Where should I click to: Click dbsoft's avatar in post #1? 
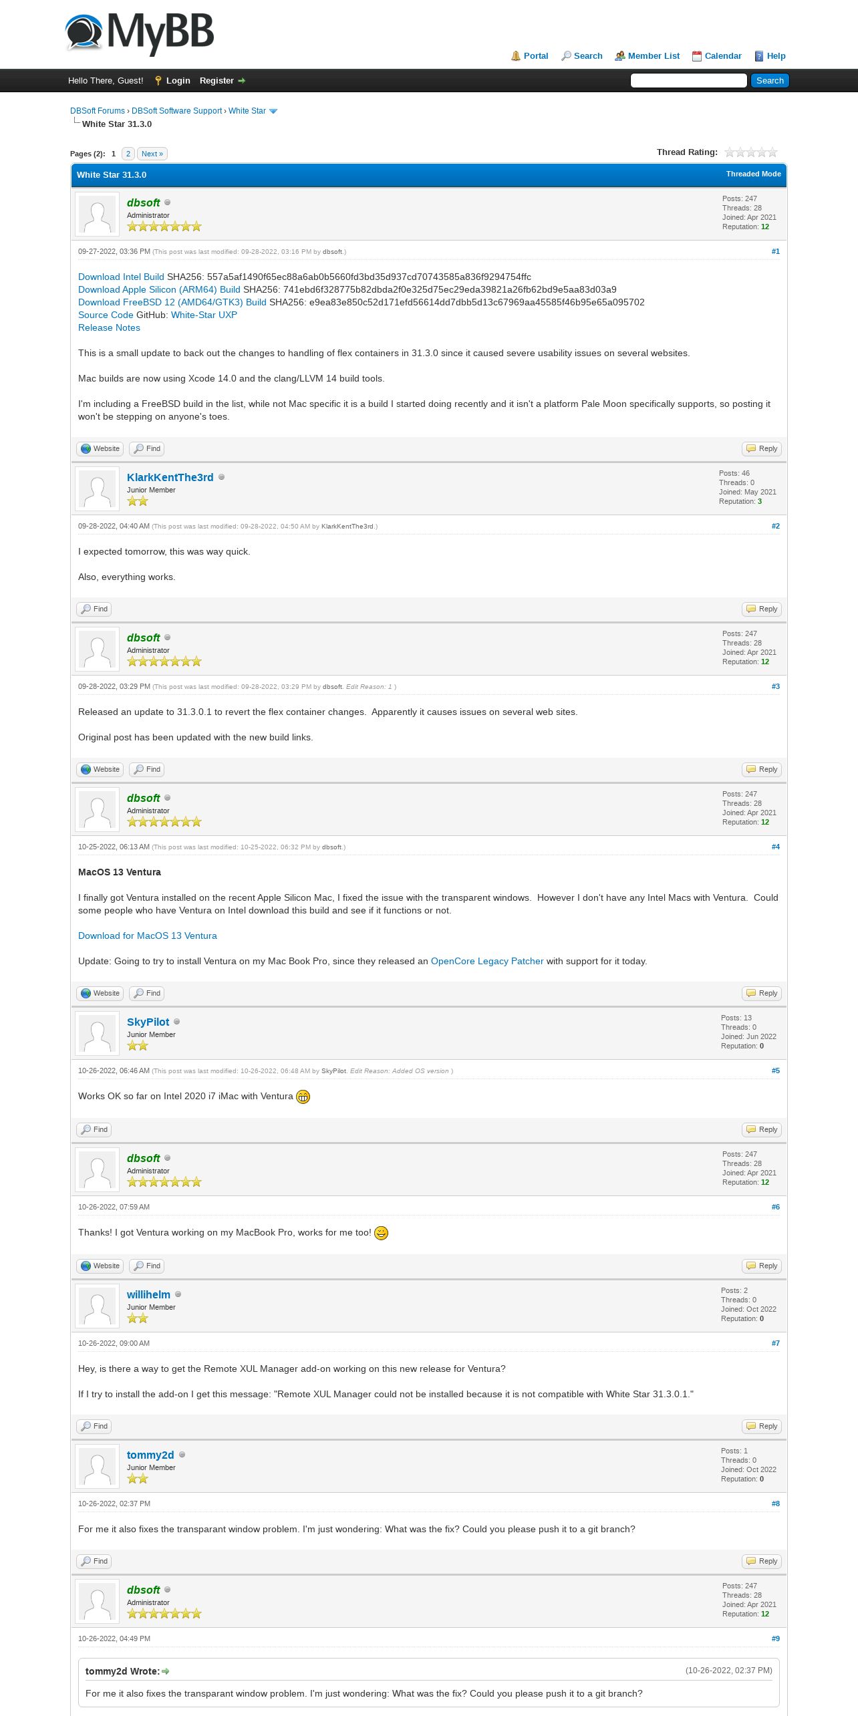click(x=98, y=214)
